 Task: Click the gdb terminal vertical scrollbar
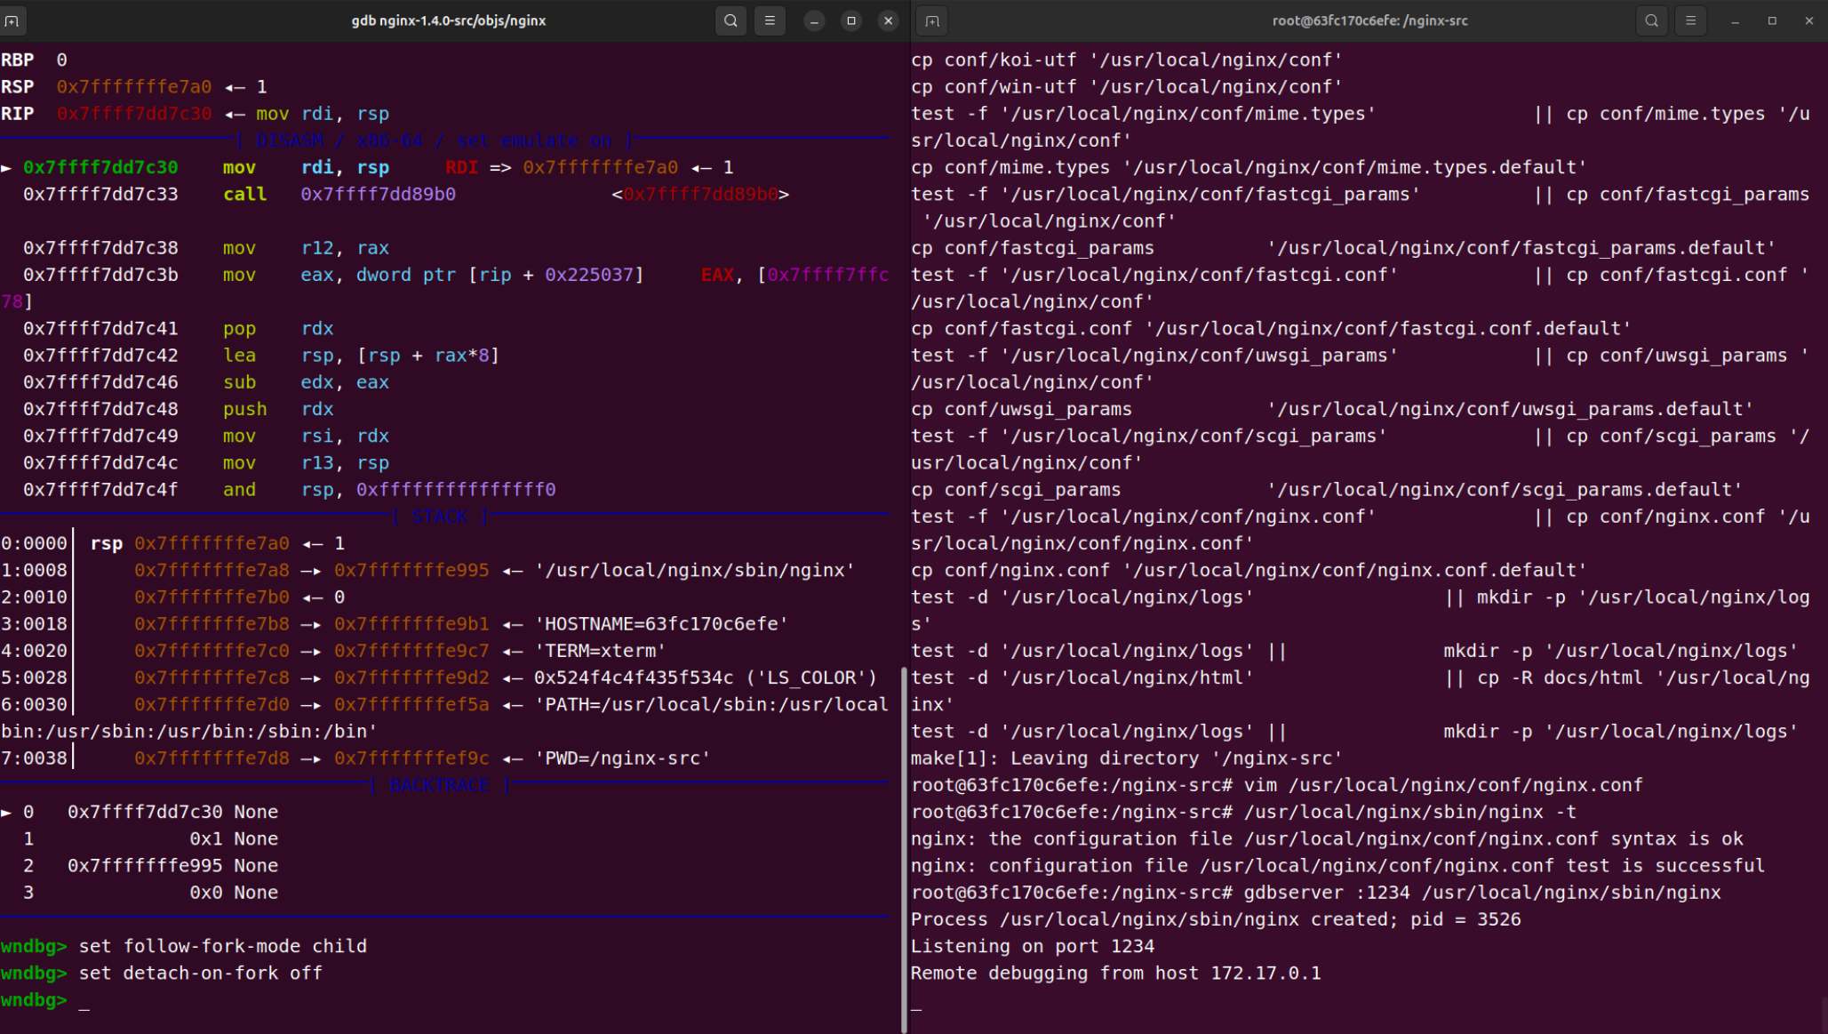[904, 849]
